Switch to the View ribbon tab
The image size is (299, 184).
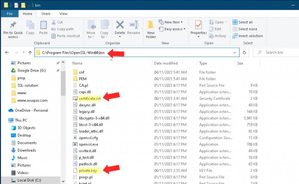[x=63, y=14]
